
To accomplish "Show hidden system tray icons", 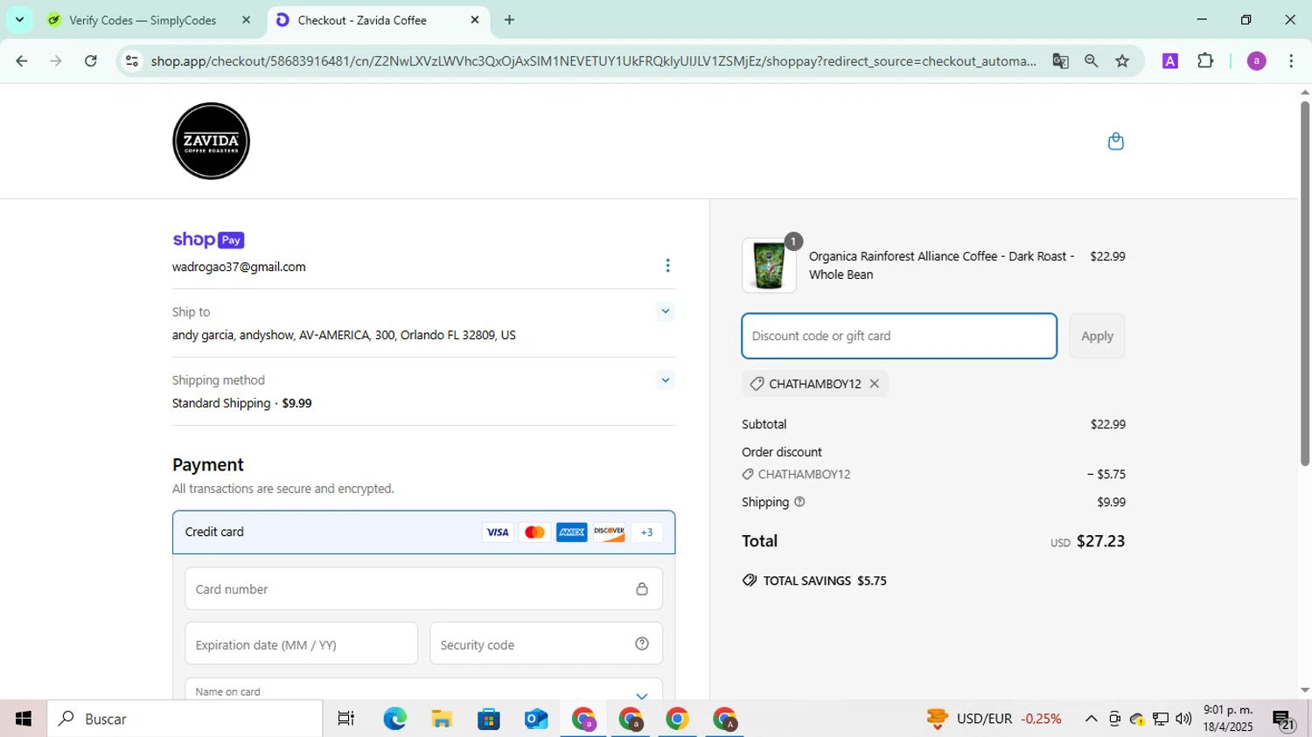I will click(x=1091, y=719).
